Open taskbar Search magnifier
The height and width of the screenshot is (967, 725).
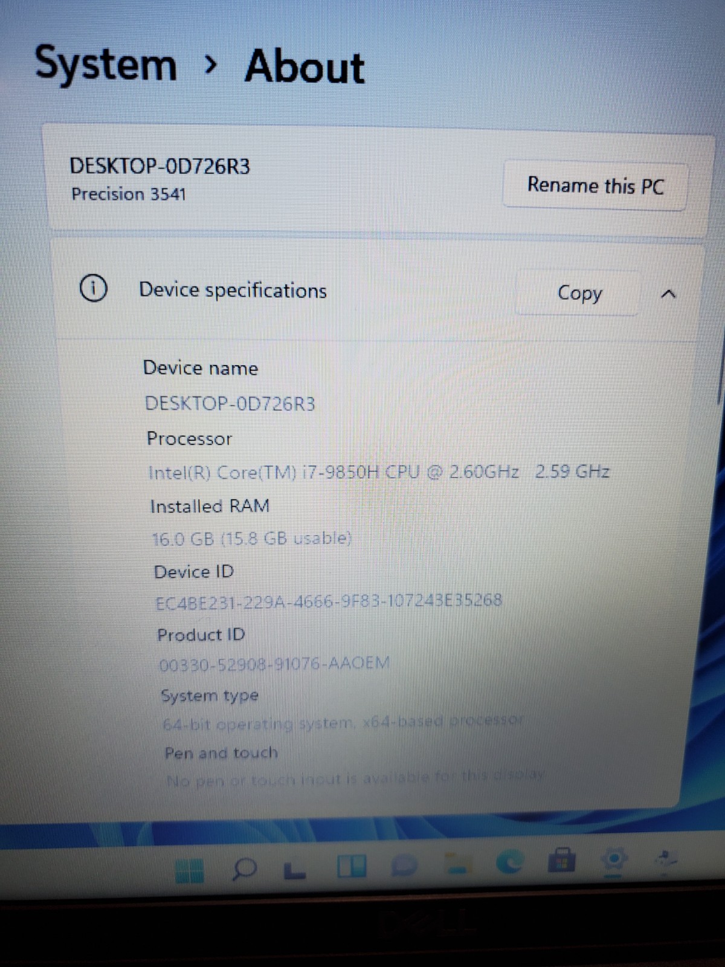(245, 870)
